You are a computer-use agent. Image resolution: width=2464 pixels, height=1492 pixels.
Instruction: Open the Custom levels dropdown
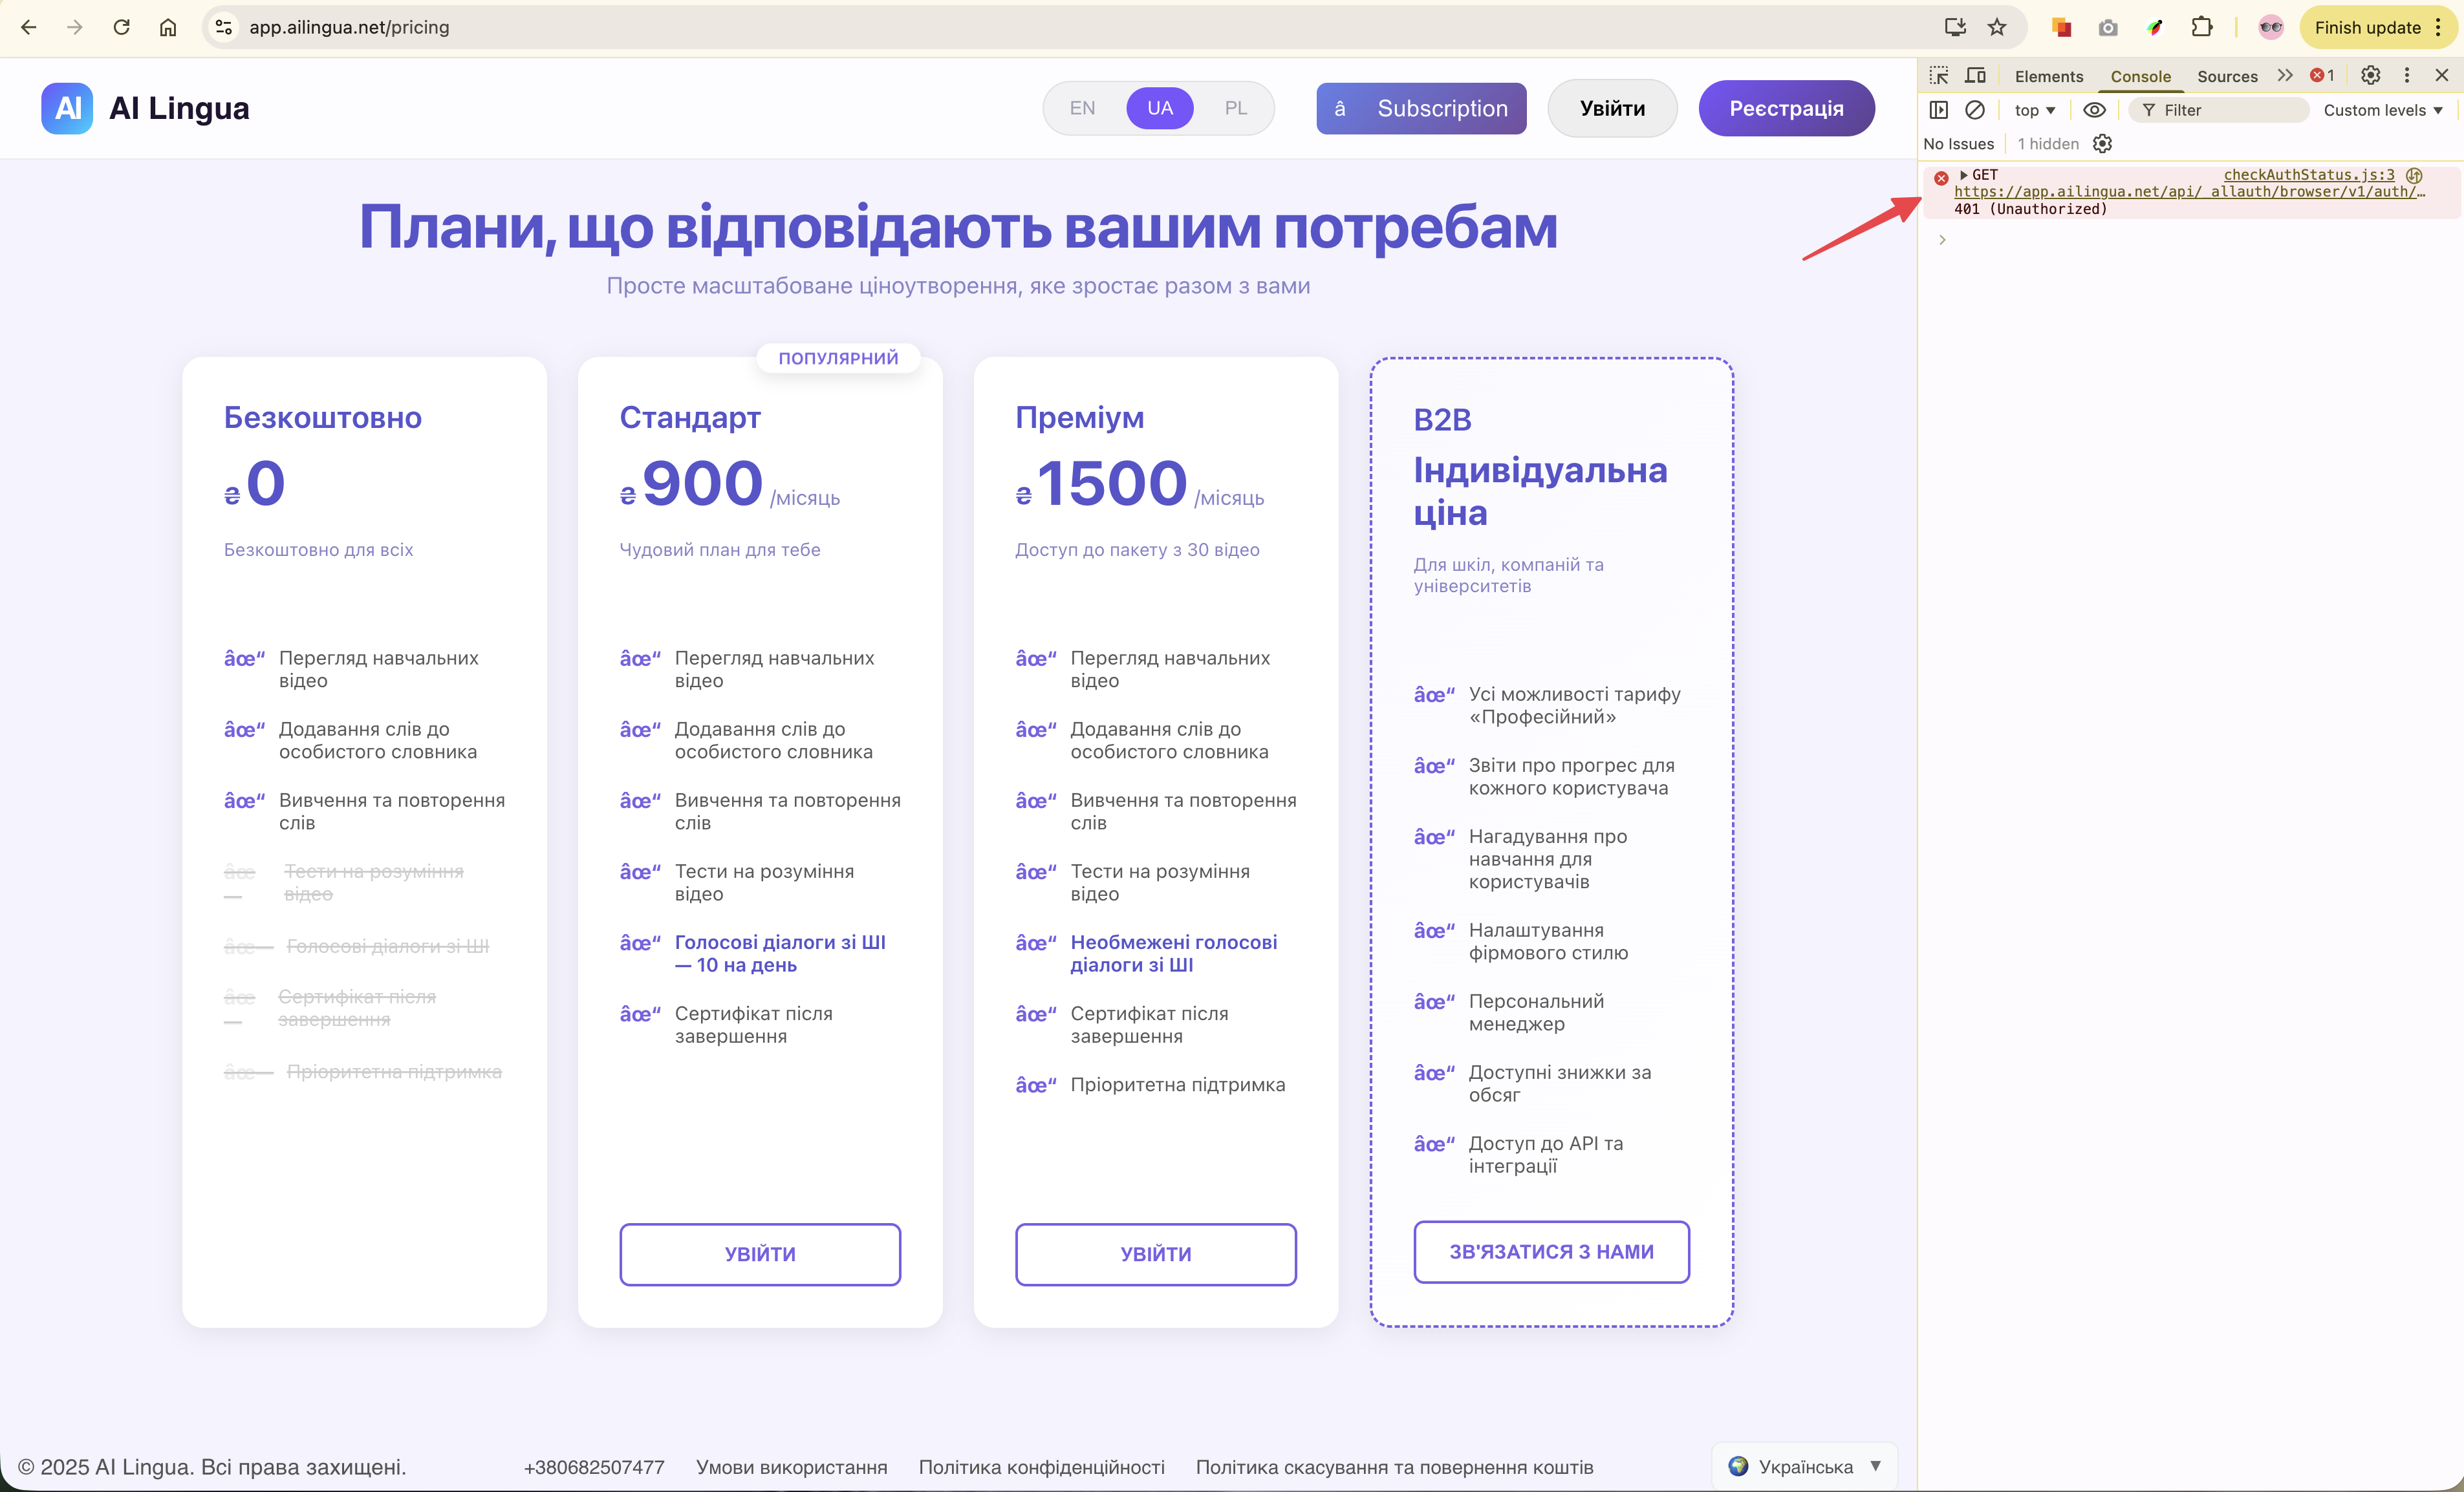coord(2382,110)
